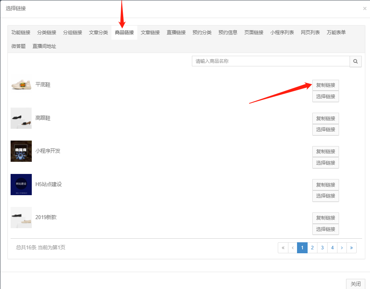370x289 pixels.
Task: Click the 小程序开发 product thumbnail
Action: pos(21,151)
